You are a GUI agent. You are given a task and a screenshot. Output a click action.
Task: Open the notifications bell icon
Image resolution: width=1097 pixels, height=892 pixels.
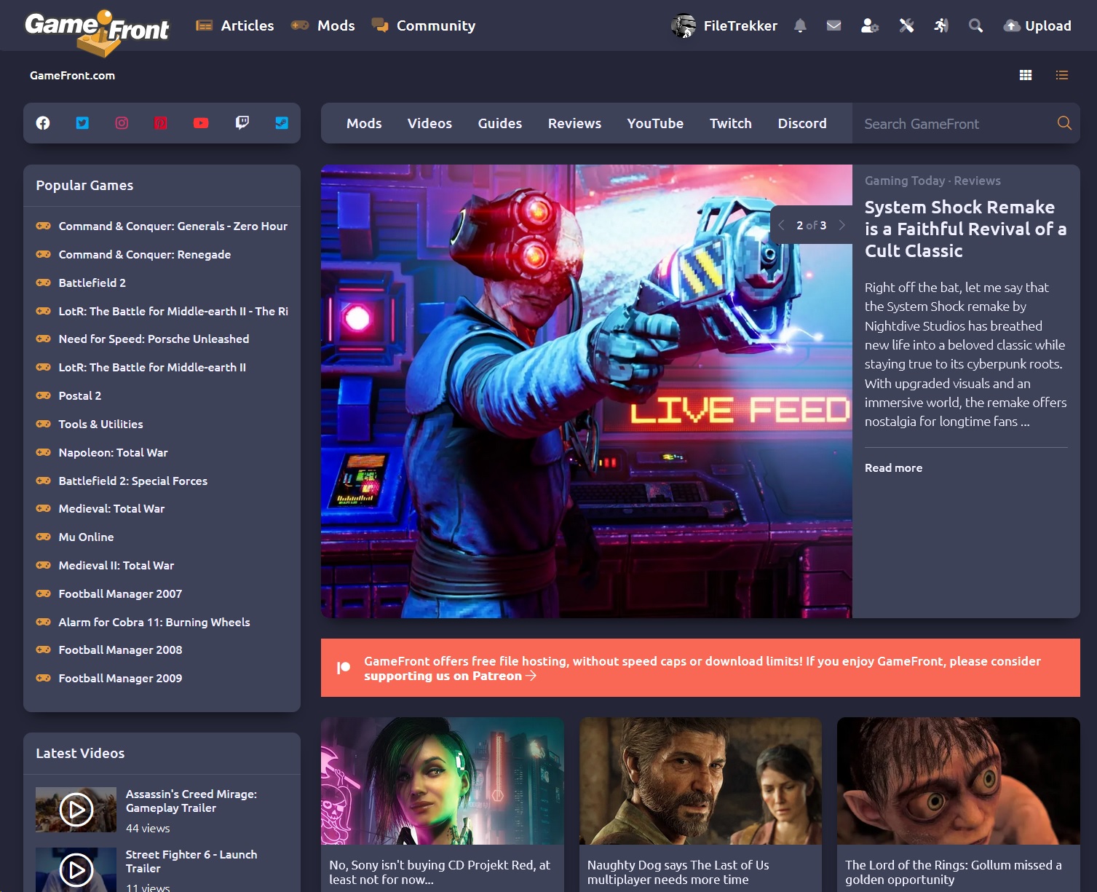coord(800,25)
